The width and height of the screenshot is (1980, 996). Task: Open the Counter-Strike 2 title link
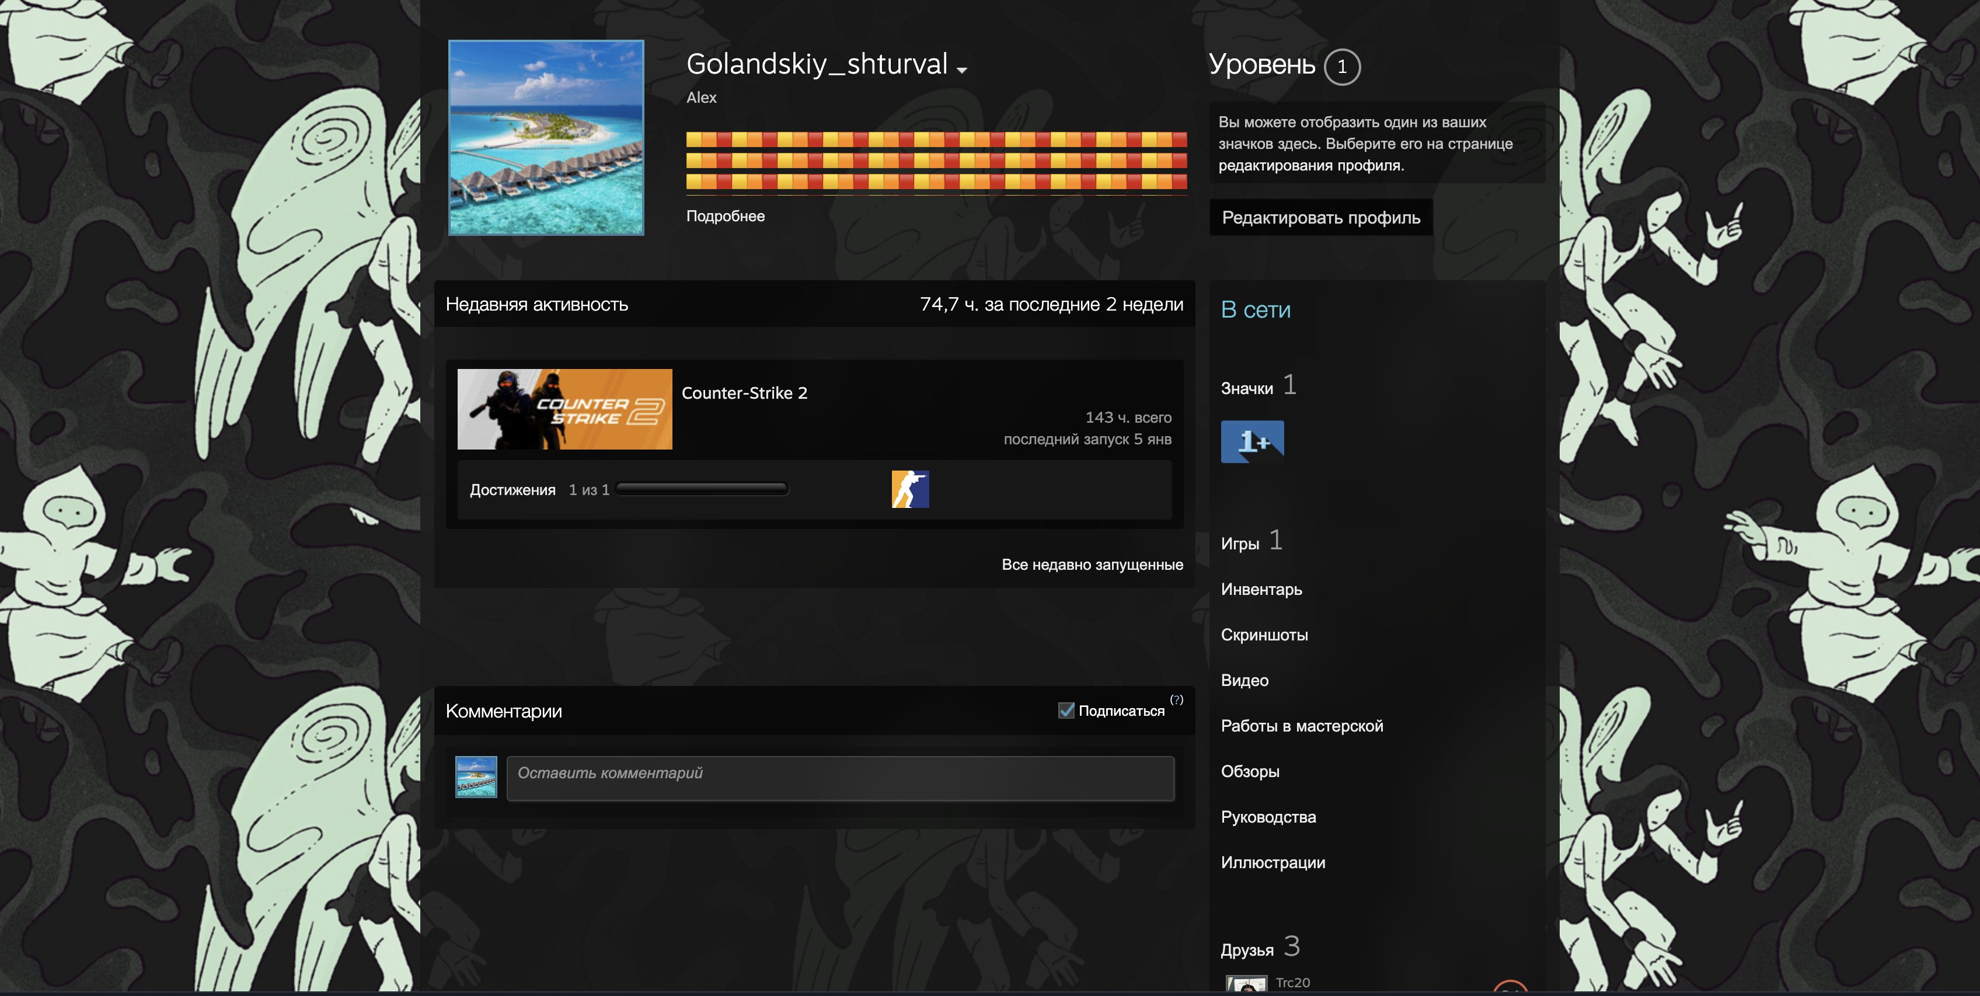pos(744,393)
